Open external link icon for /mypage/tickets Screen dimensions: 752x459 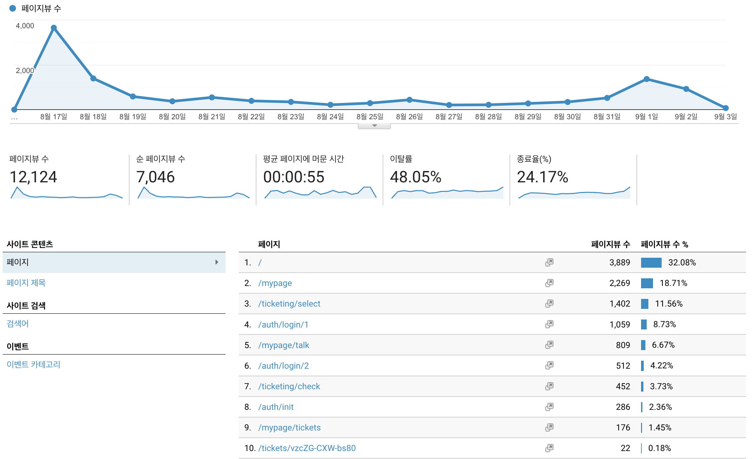coord(549,427)
